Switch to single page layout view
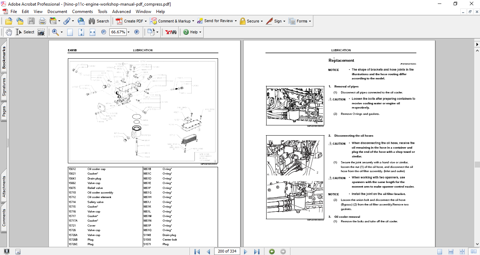 click(440, 251)
